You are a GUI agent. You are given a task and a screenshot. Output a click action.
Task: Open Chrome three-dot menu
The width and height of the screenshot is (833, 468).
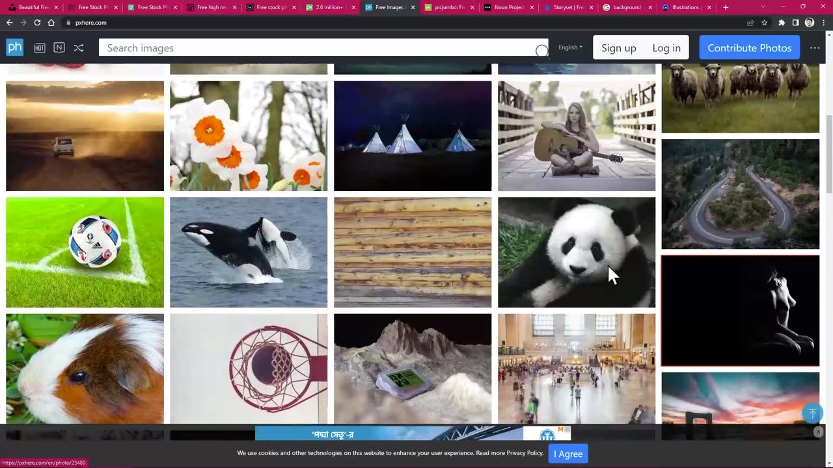(824, 23)
